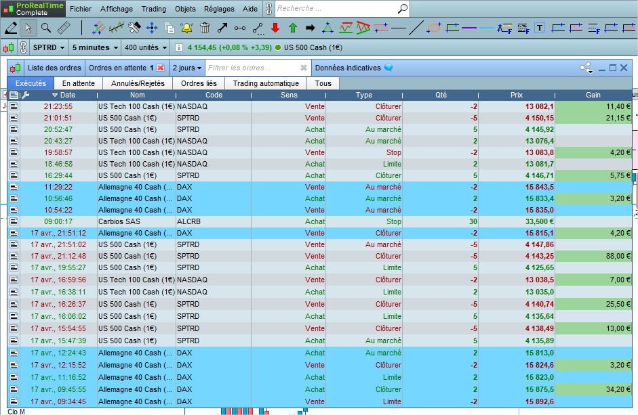Select the text box tool
The image size is (638, 415).
point(540,28)
